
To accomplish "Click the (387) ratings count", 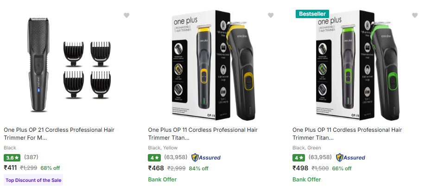I will pos(32,158).
